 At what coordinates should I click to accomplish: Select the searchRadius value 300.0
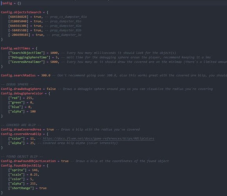click(x=46, y=75)
